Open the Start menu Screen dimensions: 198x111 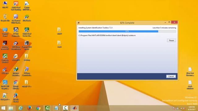click(3, 108)
